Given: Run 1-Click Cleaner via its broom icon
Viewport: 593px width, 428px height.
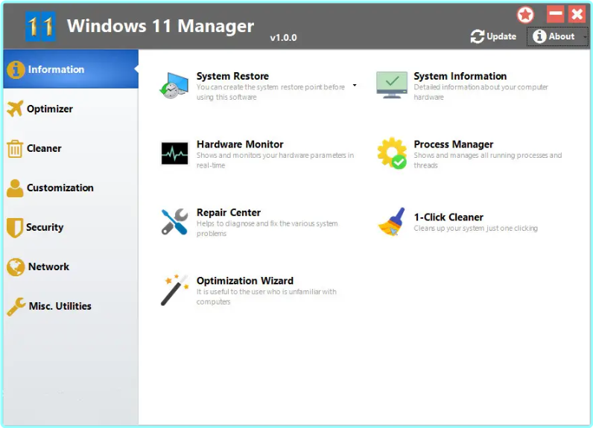Looking at the screenshot, I should tap(392, 222).
